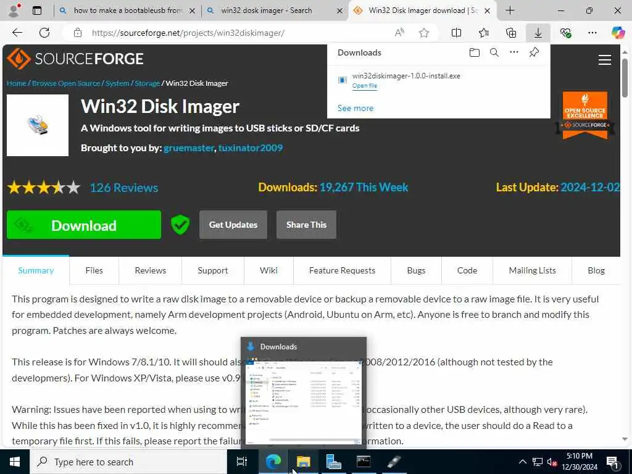The height and width of the screenshot is (474, 632).
Task: Open gruemaster profile link
Action: pyautogui.click(x=189, y=148)
